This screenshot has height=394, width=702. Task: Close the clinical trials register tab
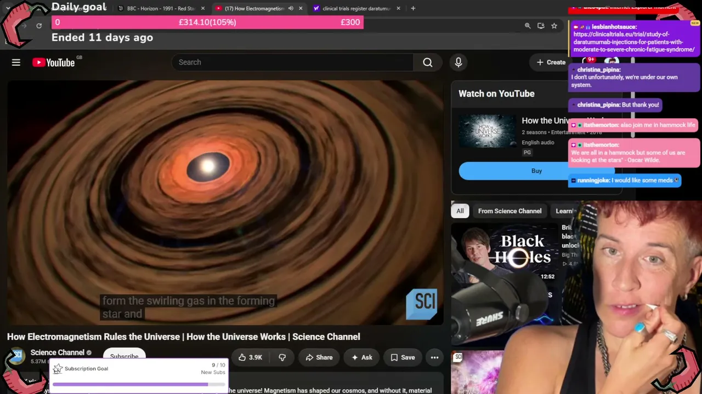[x=398, y=8]
